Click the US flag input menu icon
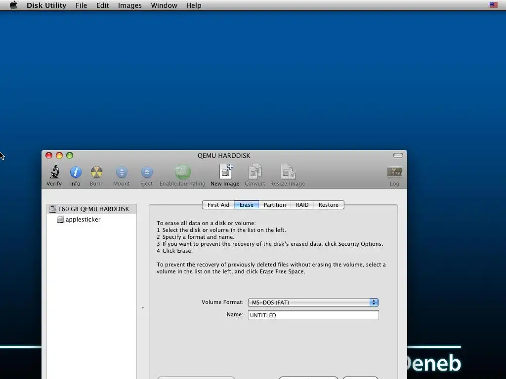506x379 pixels. point(494,5)
